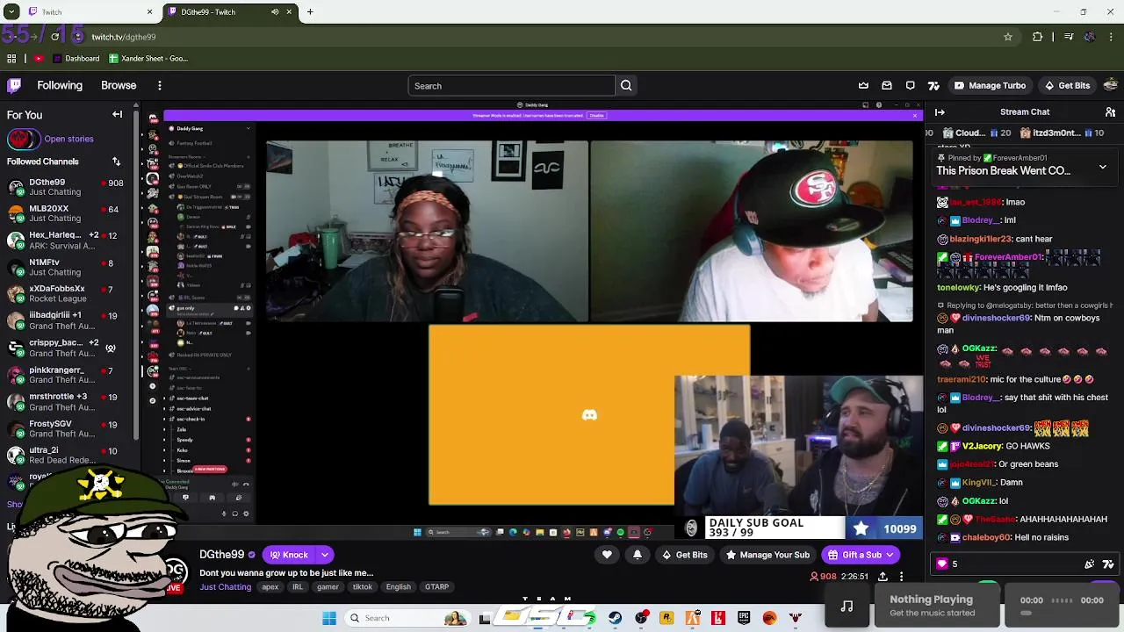This screenshot has height=632, width=1124.
Task: Open the Gift a Sub dropdown arrow
Action: pyautogui.click(x=890, y=555)
